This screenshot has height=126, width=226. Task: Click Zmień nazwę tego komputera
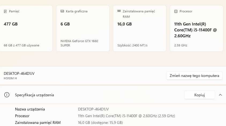coord(194,76)
